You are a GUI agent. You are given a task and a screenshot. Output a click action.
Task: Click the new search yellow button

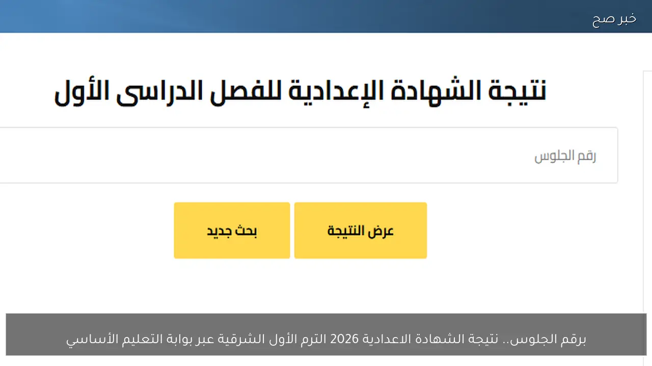click(x=232, y=230)
